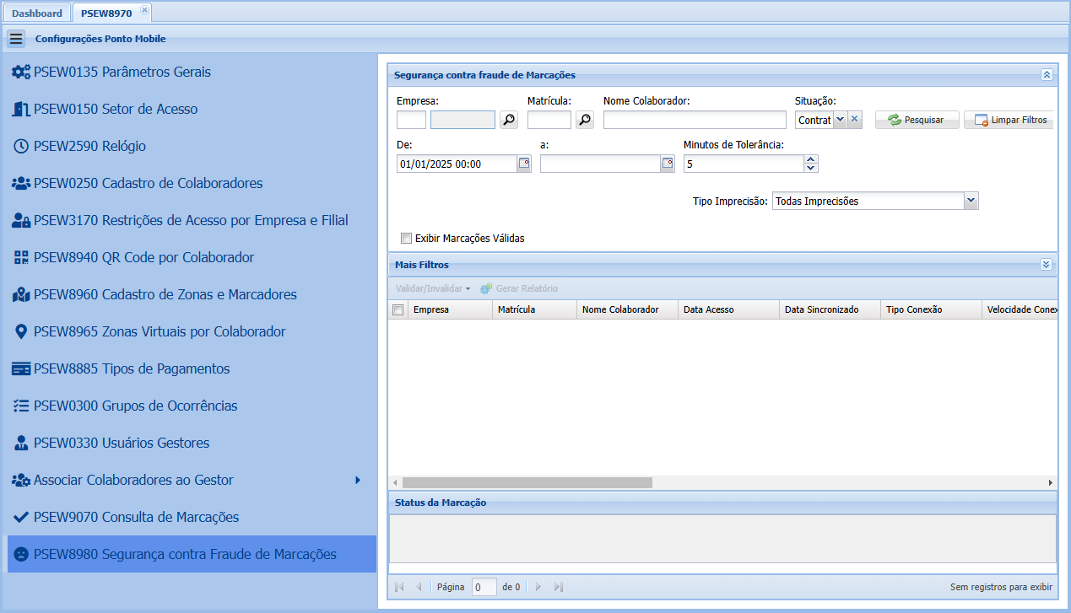The width and height of the screenshot is (1071, 613).
Task: Open the De date calendar picker
Action: [x=524, y=164]
